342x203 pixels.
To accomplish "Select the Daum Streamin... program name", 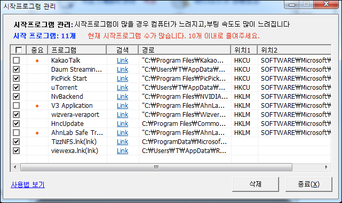I will 76,70.
